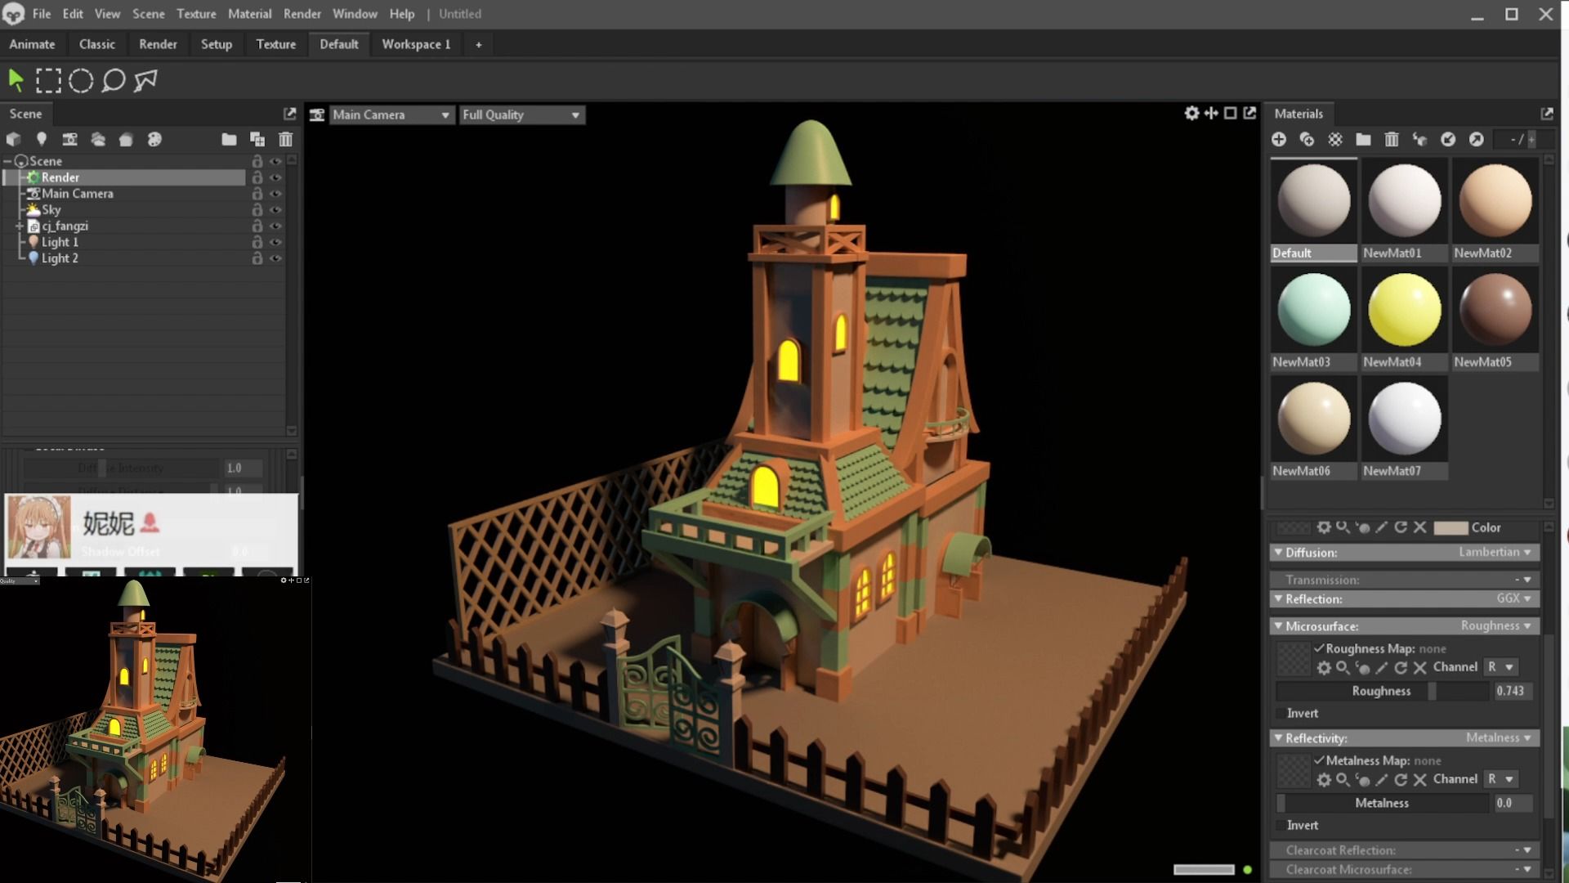Image resolution: width=1569 pixels, height=883 pixels.
Task: Duplicate the selected material
Action: click(x=1307, y=139)
